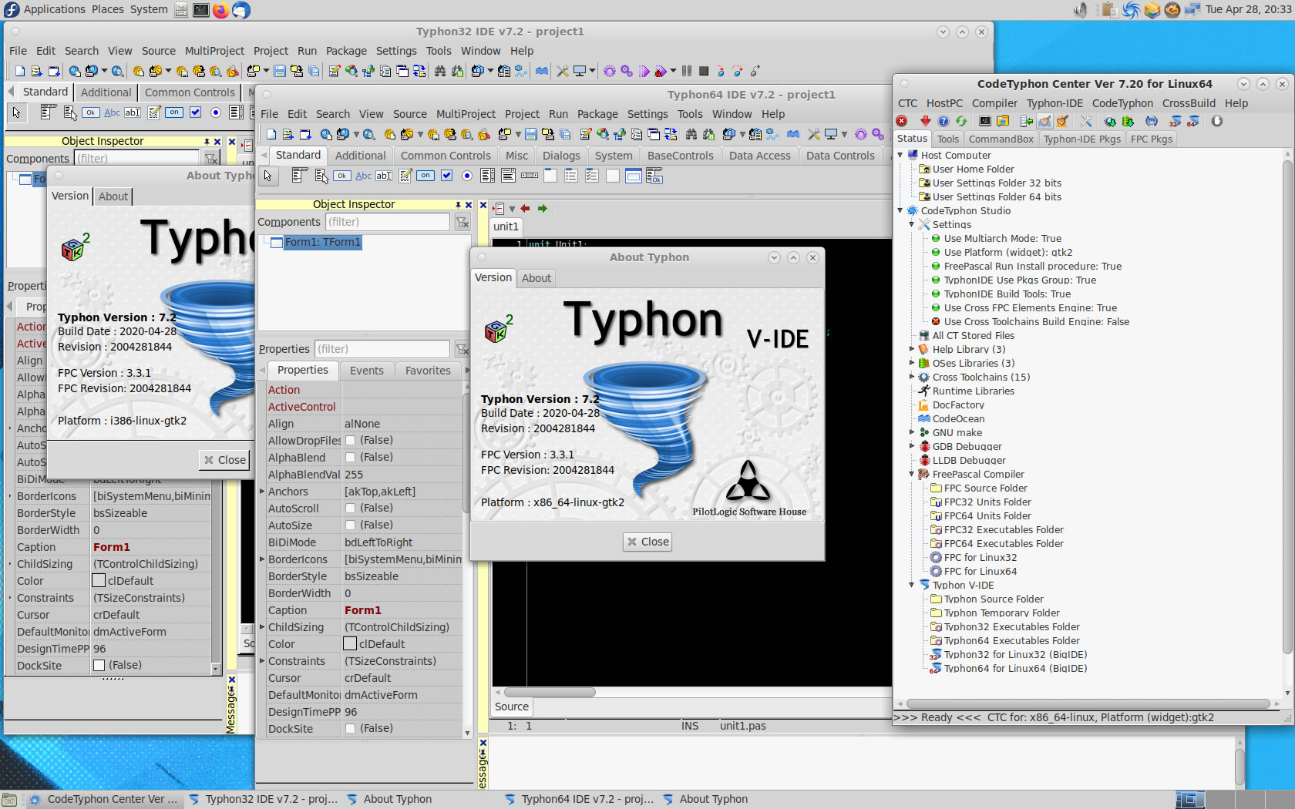
Task: Collapse the Host Computer tree node
Action: (x=900, y=155)
